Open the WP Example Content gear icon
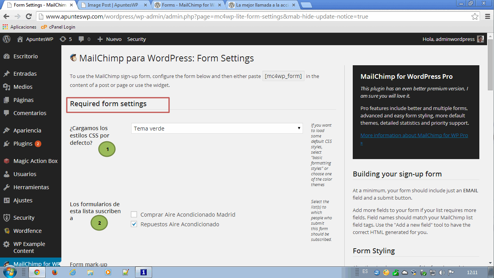The image size is (494, 278). (x=7, y=244)
